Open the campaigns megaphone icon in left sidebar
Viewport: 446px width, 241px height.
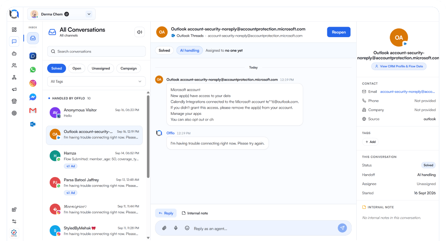(x=14, y=89)
